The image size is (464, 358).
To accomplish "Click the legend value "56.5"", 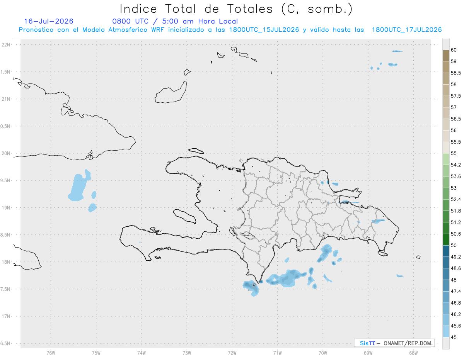I will (x=456, y=119).
